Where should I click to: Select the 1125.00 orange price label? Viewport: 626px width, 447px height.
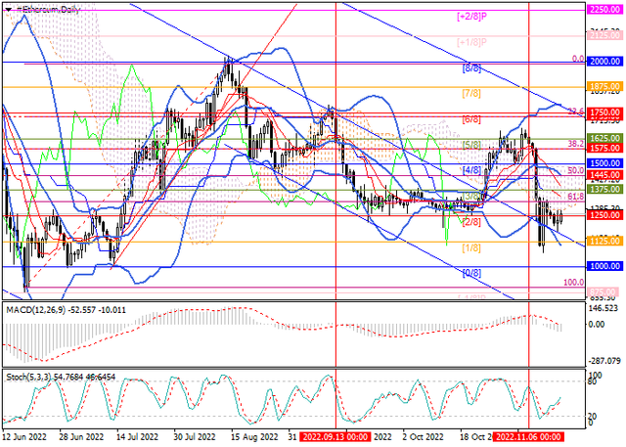point(605,241)
